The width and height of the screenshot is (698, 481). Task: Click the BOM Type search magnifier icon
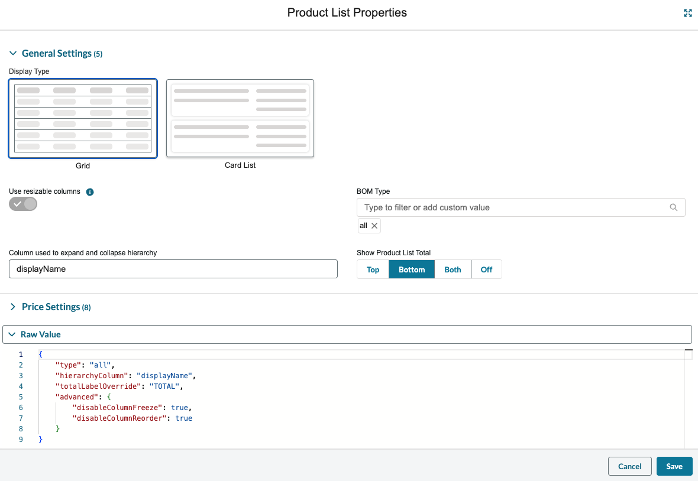(x=674, y=207)
